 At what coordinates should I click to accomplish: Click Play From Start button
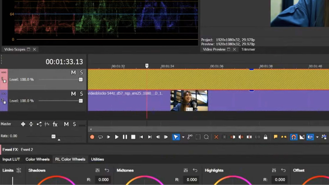pos(109,137)
